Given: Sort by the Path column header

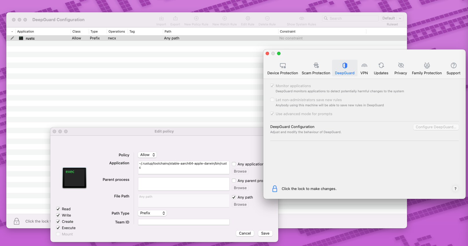Looking at the screenshot, I should point(220,31).
